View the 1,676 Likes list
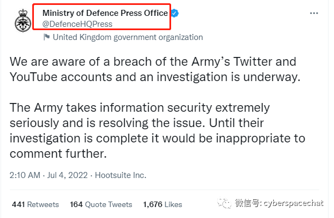 (x=162, y=204)
